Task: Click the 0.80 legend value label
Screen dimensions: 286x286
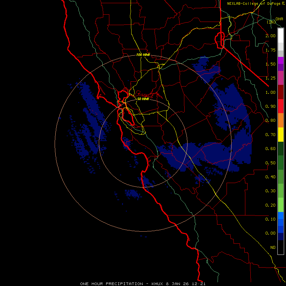Action: 270,120
